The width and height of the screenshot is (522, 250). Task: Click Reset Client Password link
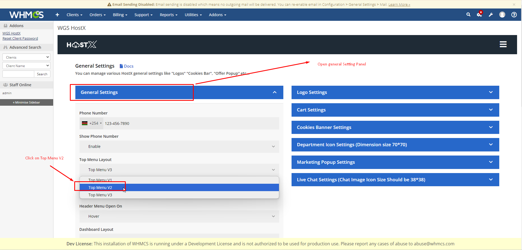point(20,39)
